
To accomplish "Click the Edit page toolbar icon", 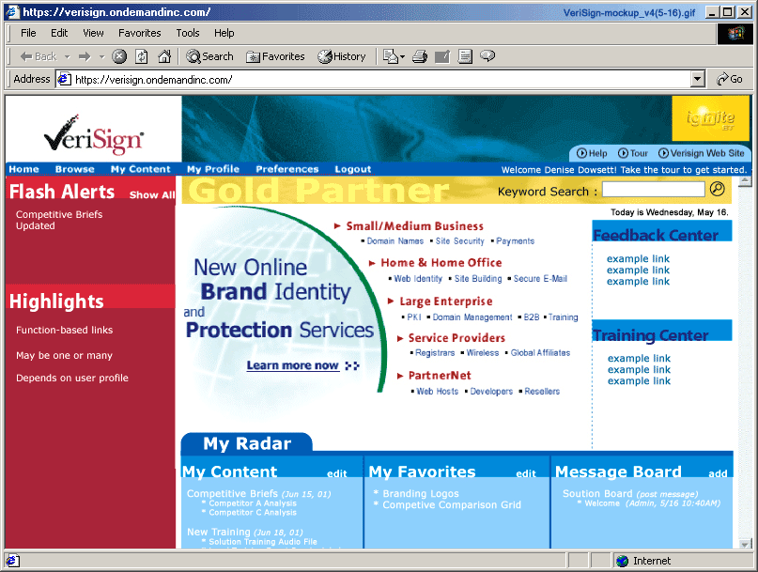I will pos(442,56).
